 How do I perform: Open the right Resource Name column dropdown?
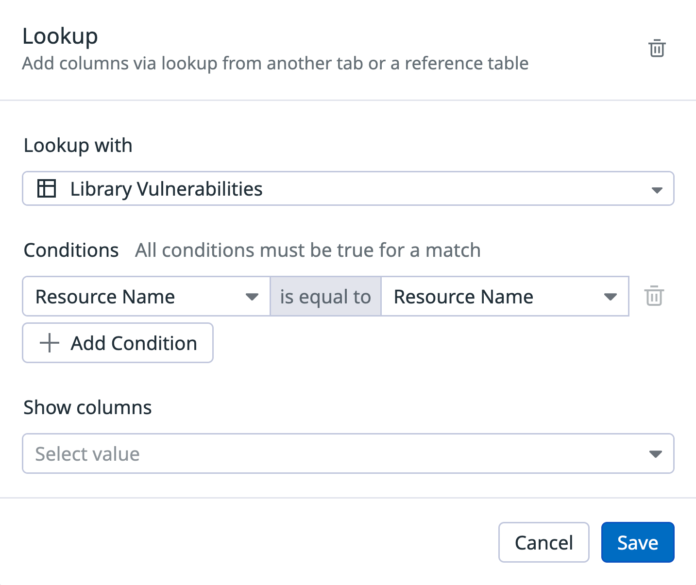tap(505, 296)
